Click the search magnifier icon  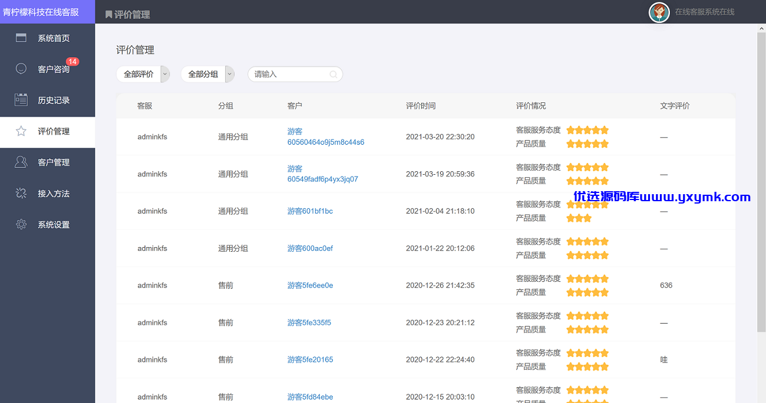[334, 74]
